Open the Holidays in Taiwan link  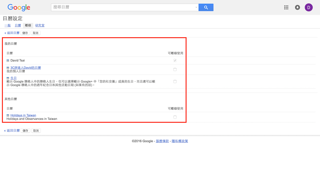click(23, 115)
